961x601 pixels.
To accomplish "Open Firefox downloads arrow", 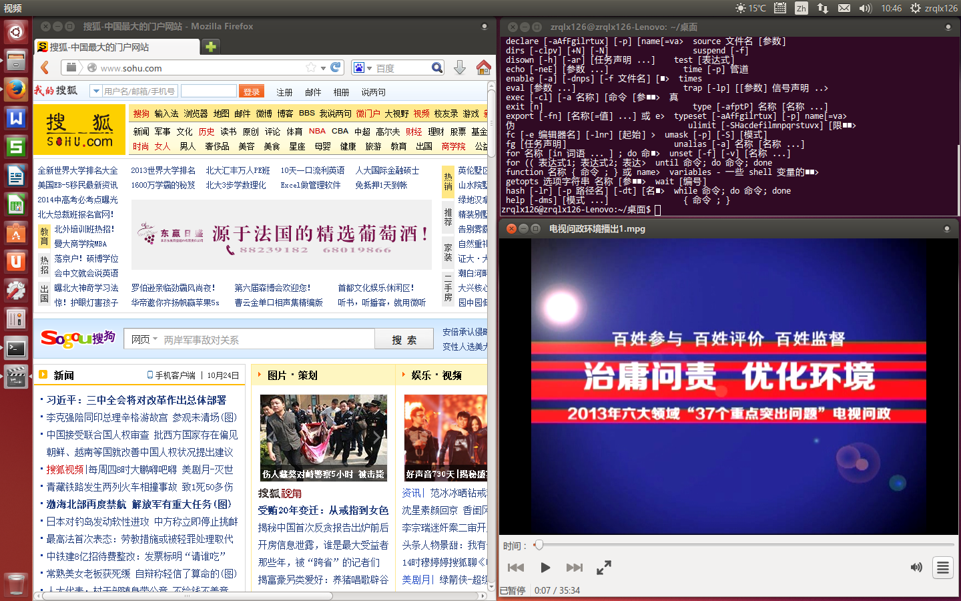I will click(460, 67).
